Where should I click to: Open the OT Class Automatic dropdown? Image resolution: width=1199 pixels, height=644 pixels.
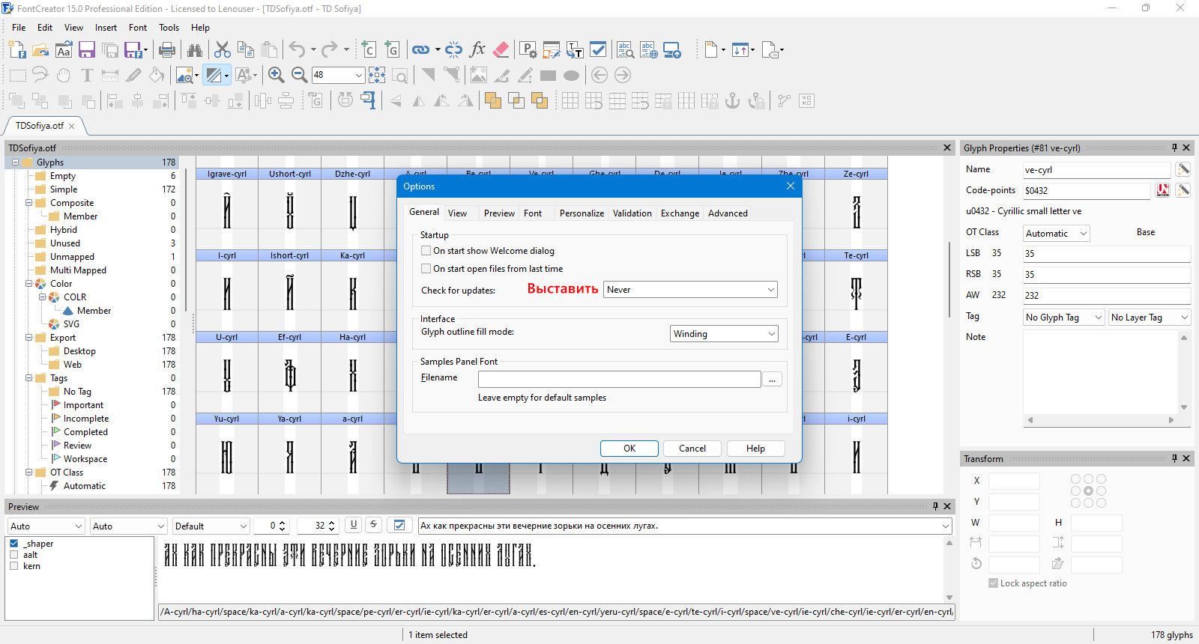[1057, 234]
